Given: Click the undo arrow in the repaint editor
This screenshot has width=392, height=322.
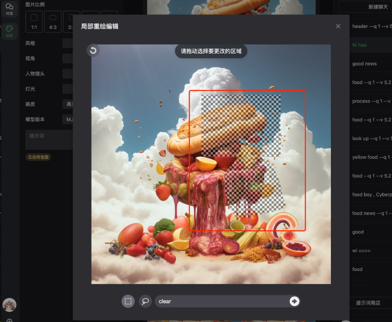Looking at the screenshot, I should [x=93, y=51].
